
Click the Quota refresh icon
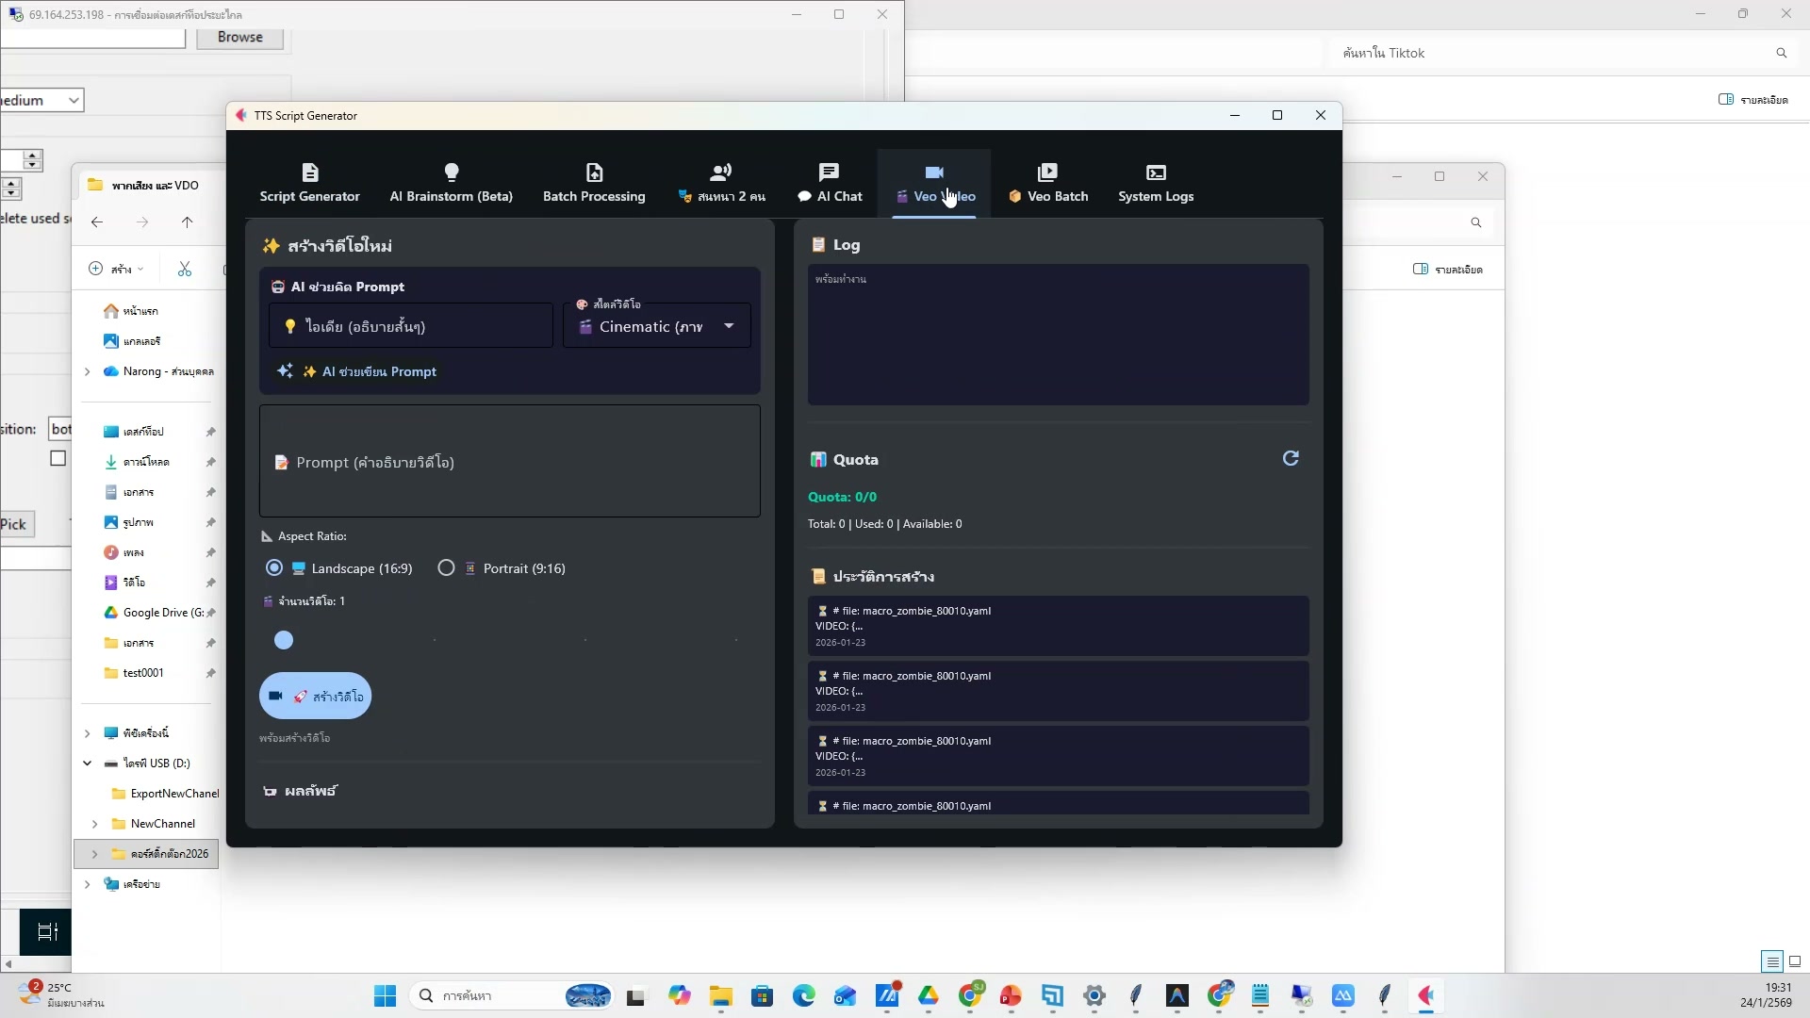pos(1291,458)
